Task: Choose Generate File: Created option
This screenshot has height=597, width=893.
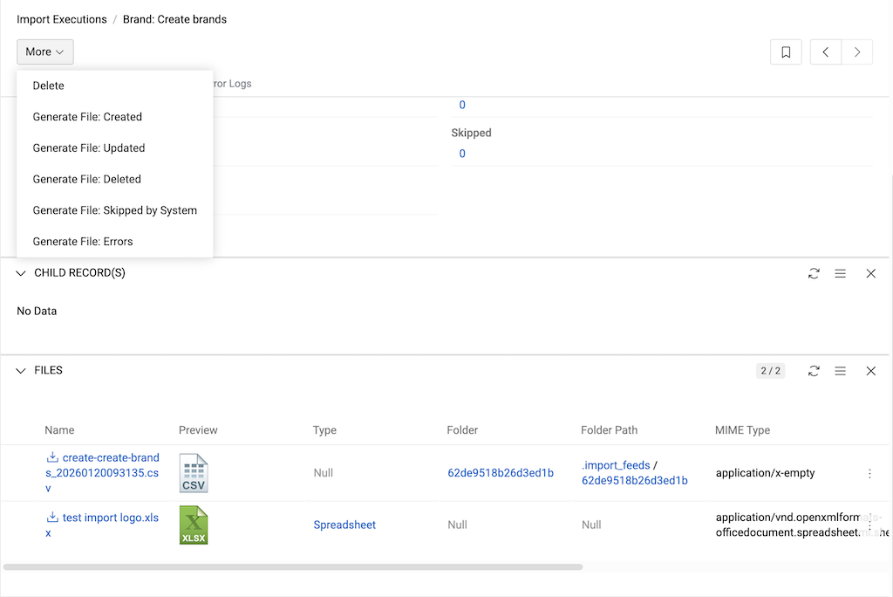Action: tap(87, 117)
